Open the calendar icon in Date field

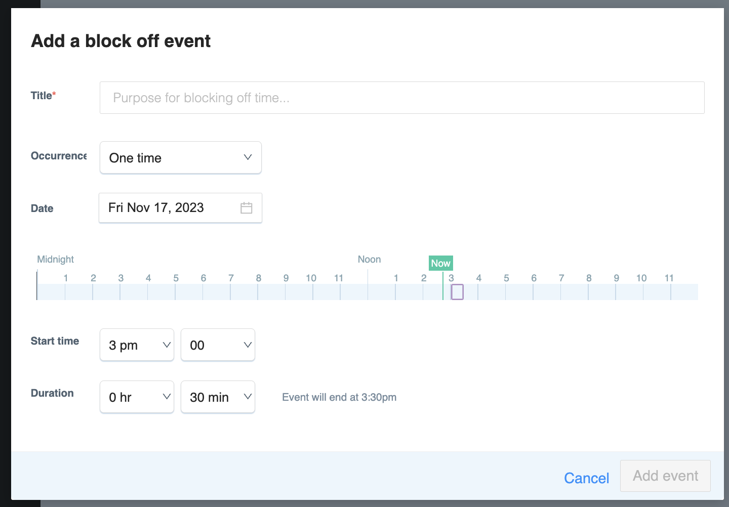[x=247, y=208]
